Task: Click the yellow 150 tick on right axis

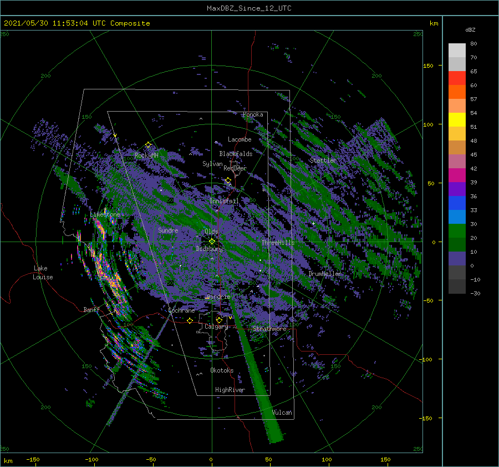Action: (x=428, y=66)
